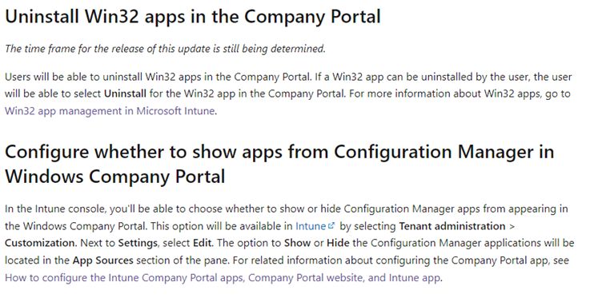Image resolution: width=590 pixels, height=302 pixels.
Task: Click the bold Edit word
Action: (x=203, y=243)
